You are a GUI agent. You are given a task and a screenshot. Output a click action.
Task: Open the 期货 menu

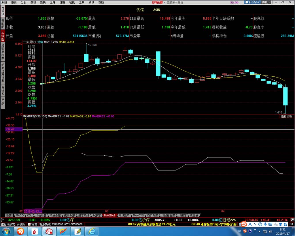click(x=43, y=2)
